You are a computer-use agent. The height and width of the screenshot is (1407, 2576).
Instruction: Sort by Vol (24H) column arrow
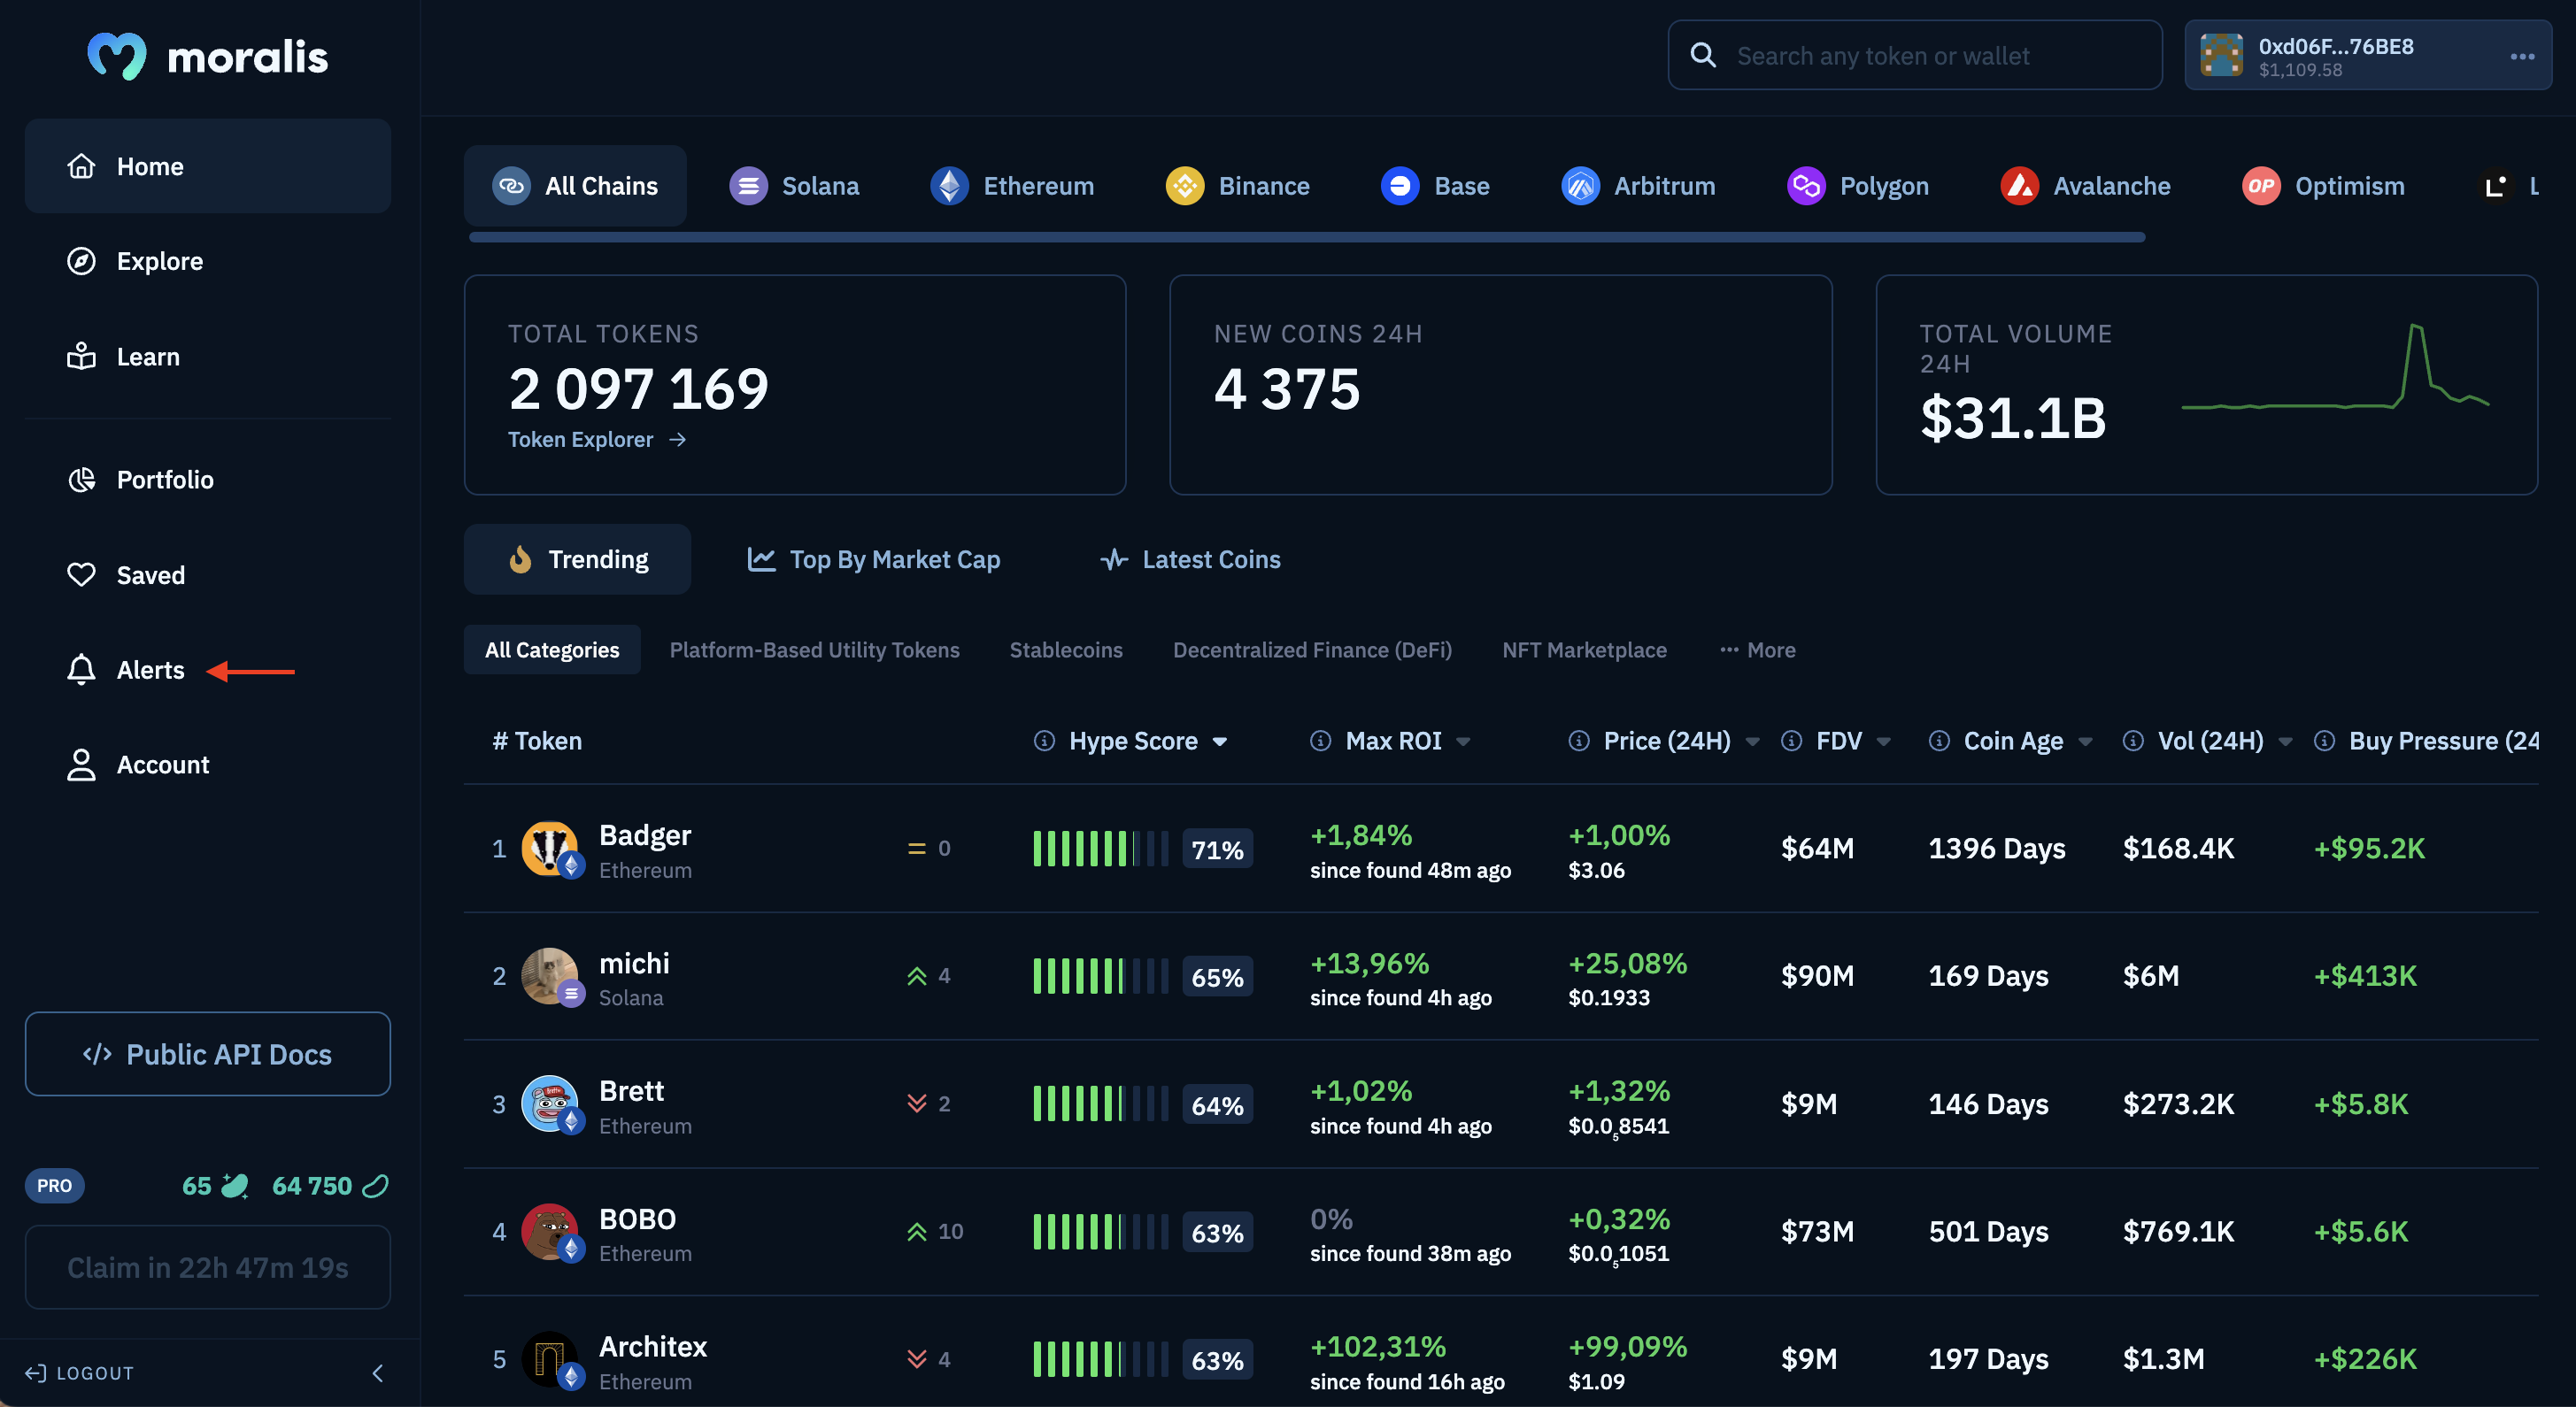(x=2285, y=742)
